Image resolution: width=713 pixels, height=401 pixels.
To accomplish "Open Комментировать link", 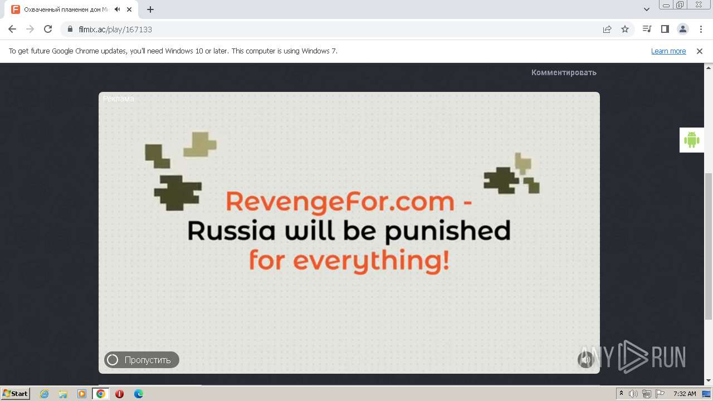I will (564, 72).
